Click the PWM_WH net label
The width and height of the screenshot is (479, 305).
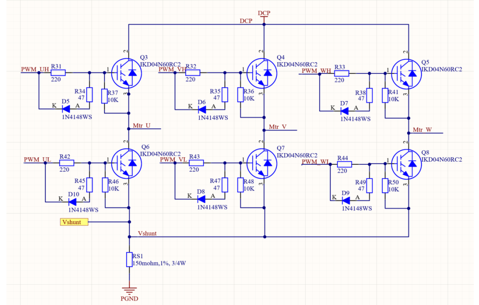click(x=316, y=71)
